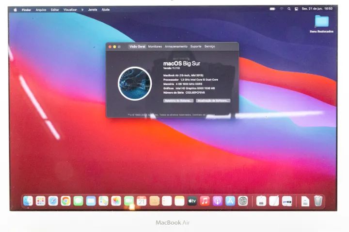349x232 pixels.
Task: Open the Finder menu
Action: pos(26,10)
